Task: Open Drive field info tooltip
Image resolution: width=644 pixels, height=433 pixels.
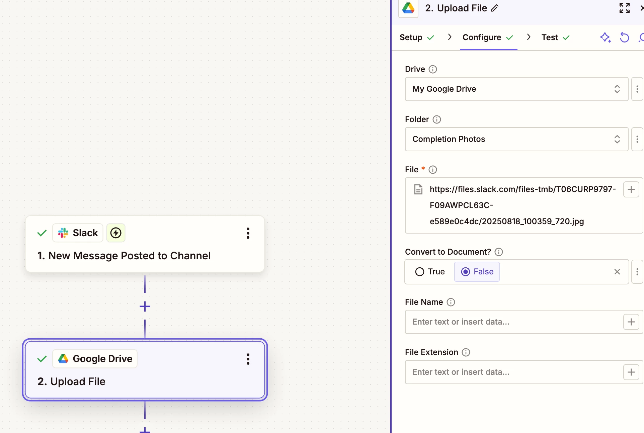Action: coord(433,69)
